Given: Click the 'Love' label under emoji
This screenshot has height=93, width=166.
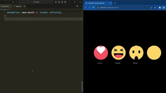Looking at the screenshot, I should pos(100,63).
